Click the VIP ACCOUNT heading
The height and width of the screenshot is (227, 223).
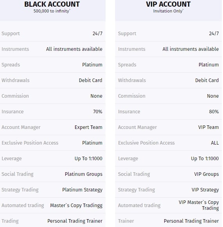[x=168, y=4]
